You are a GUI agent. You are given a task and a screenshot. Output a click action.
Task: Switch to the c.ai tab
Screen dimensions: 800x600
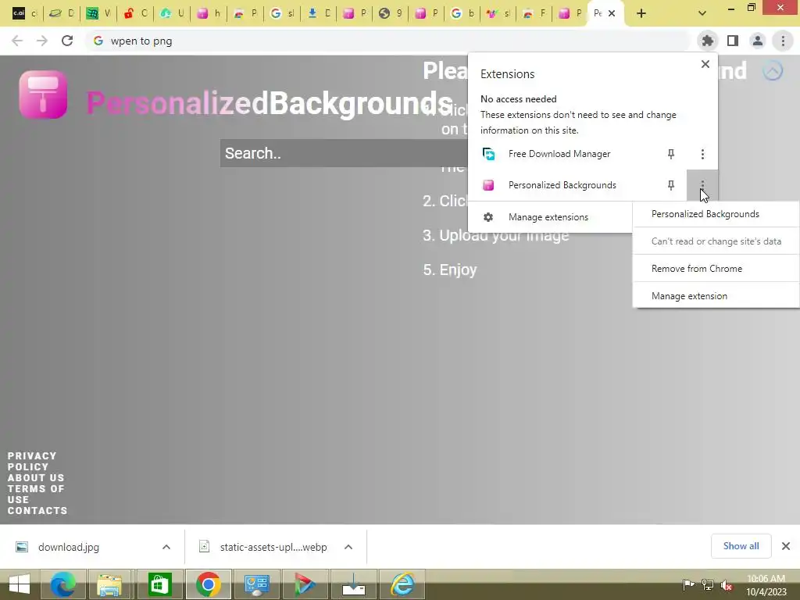tap(23, 13)
